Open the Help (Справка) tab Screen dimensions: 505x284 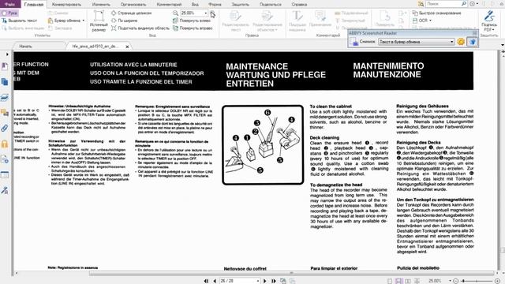tap(299, 5)
